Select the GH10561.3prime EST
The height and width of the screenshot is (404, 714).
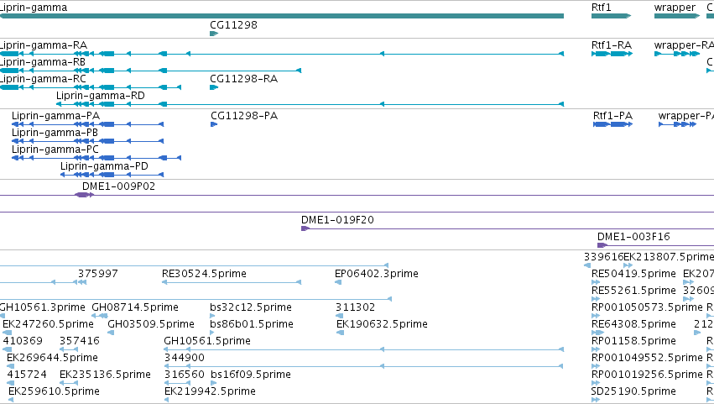tap(3, 316)
